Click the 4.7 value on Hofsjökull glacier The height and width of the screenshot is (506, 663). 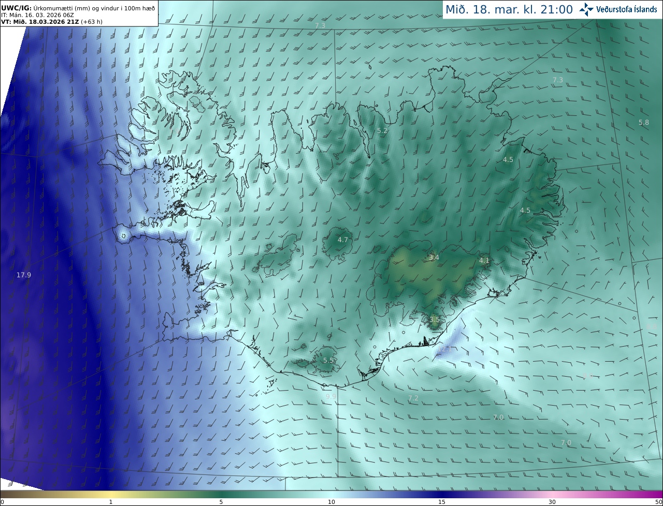(343, 240)
